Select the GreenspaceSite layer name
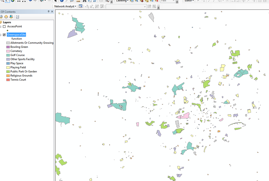The image size is (269, 181). tap(16, 35)
